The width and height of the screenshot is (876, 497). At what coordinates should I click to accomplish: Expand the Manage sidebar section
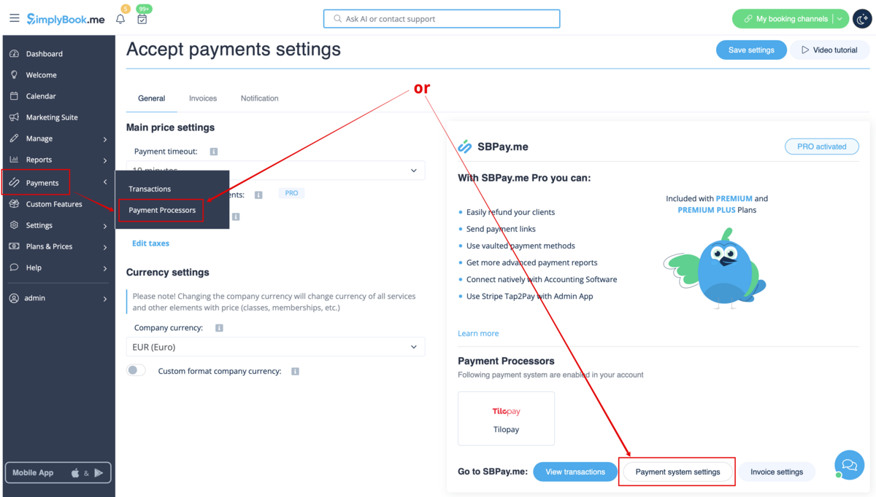click(58, 138)
